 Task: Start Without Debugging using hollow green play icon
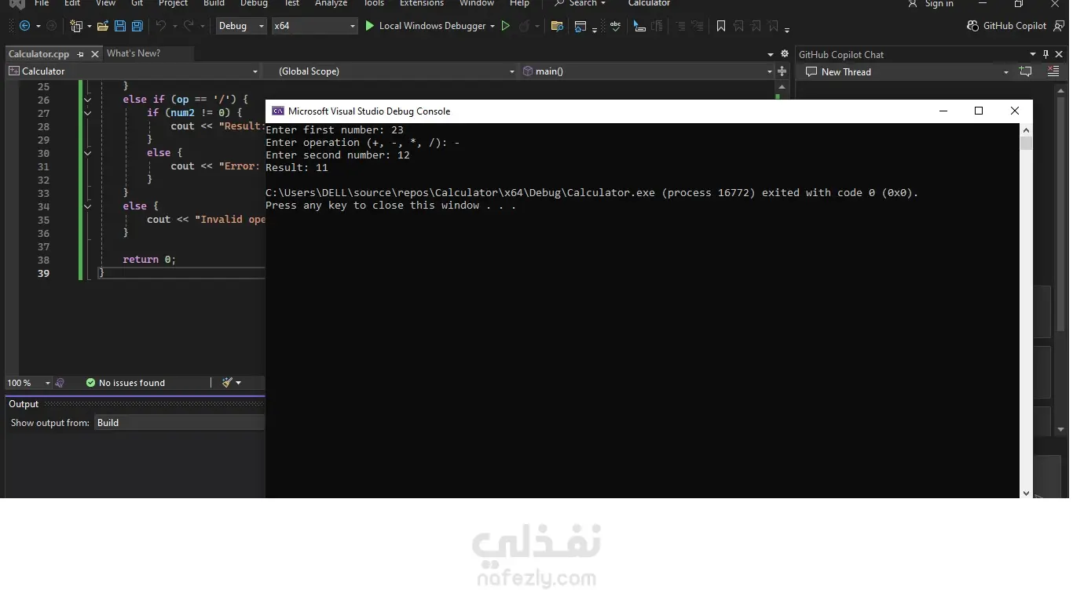pos(506,26)
